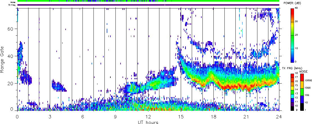Screen dimensions: 312x124
Task: Pick the red top swatch of the NOISE bar
Action: tap(302, 77)
